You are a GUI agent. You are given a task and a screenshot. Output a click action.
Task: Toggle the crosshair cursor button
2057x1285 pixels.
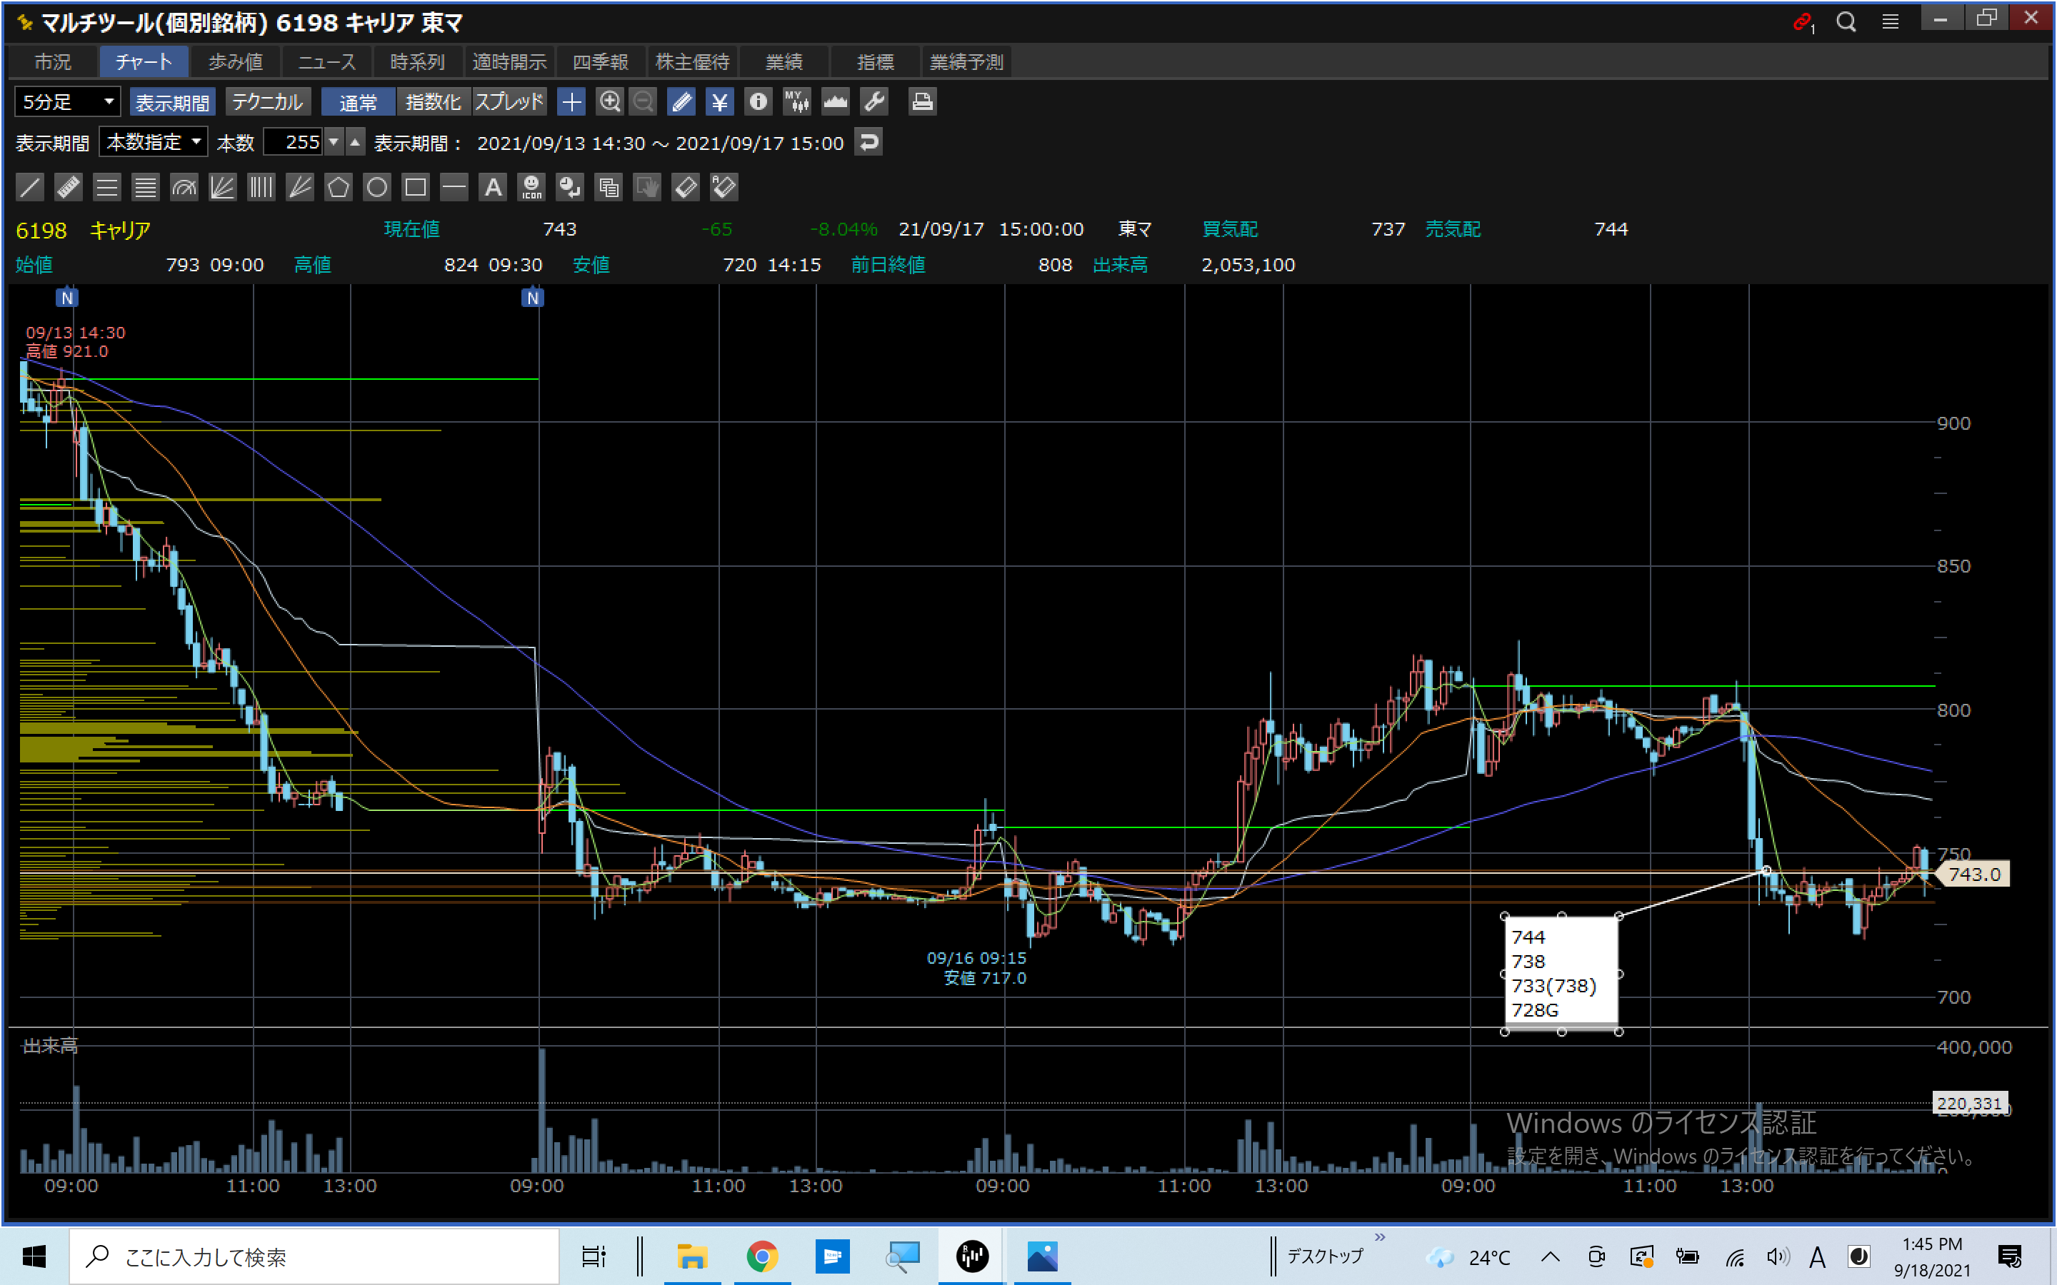click(x=571, y=102)
